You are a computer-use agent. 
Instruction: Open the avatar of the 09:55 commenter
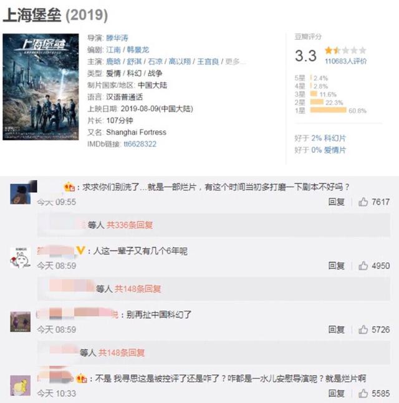pos(21,194)
